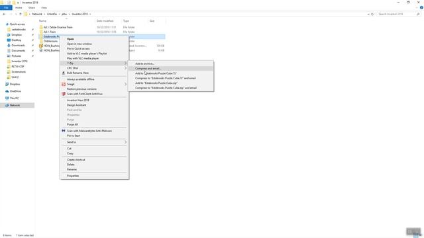This screenshot has width=424, height=238.
Task: Click the Malwarebytes icon in context menu
Action: (x=64, y=131)
